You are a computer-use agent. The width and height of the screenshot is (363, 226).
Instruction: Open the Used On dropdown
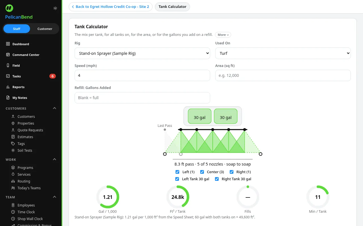click(283, 53)
